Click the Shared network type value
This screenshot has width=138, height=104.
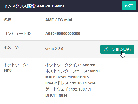pos(89,65)
